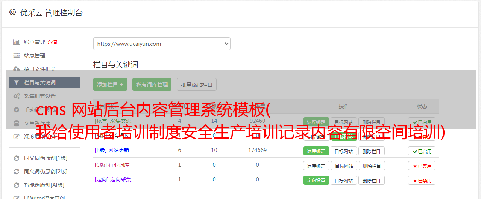Click the 操作 column header

point(344,106)
